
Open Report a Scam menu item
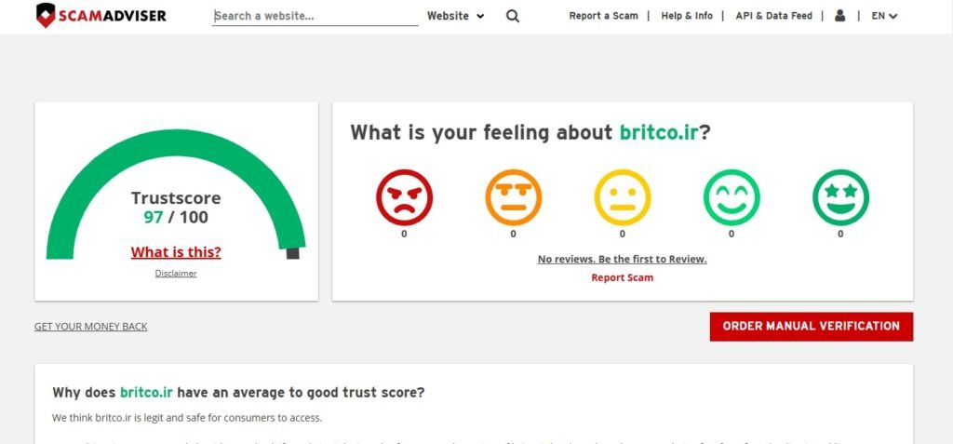(603, 17)
